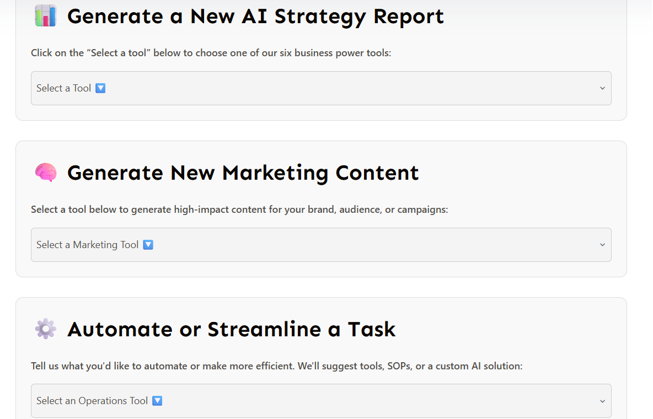This screenshot has height=419, width=653.
Task: Expand the chevron of the Operations Tool dropdown
Action: coord(602,401)
